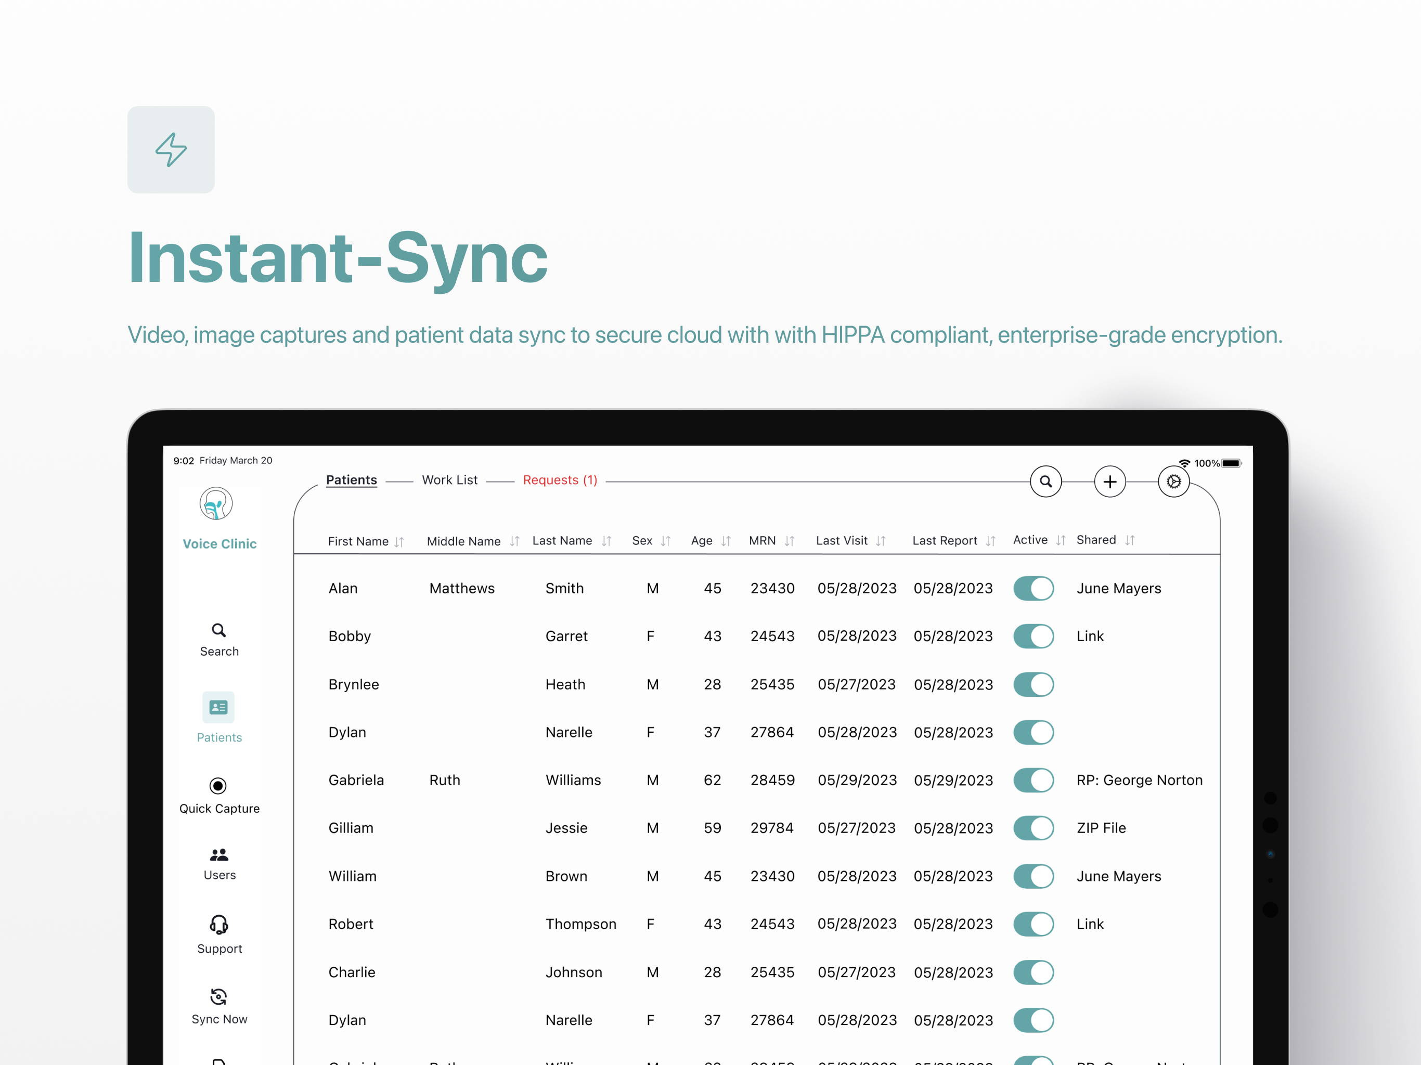Viewport: 1421px width, 1065px height.
Task: Click last visit 05/27/2023 for Brynlee
Action: click(856, 684)
